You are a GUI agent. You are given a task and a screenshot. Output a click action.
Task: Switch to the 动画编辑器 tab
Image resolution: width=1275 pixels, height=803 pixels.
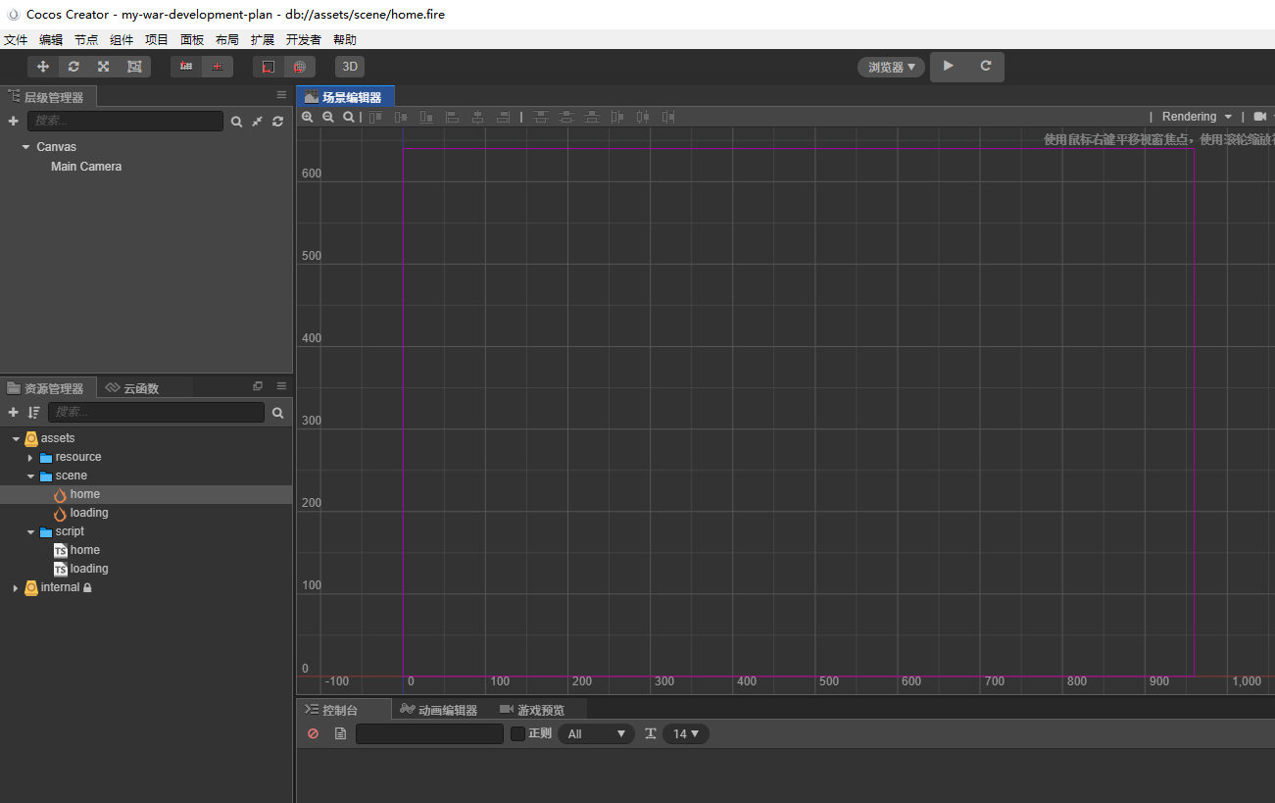(439, 710)
